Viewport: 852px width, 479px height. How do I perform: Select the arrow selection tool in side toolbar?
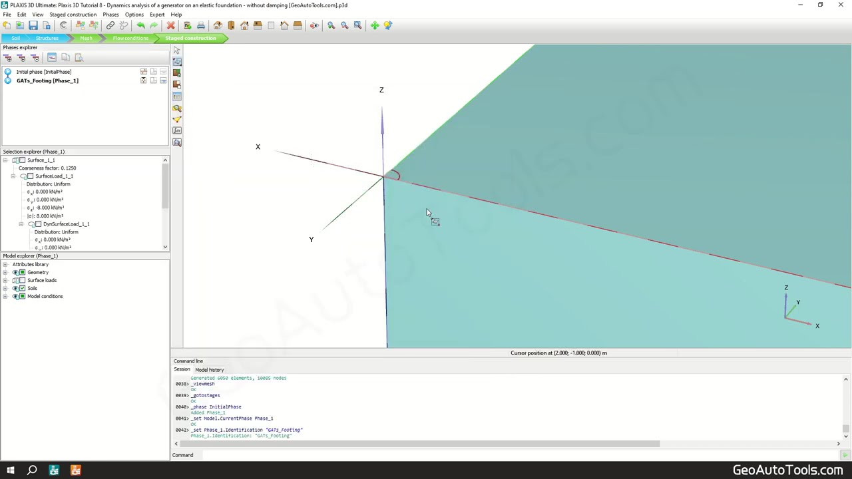click(177, 51)
